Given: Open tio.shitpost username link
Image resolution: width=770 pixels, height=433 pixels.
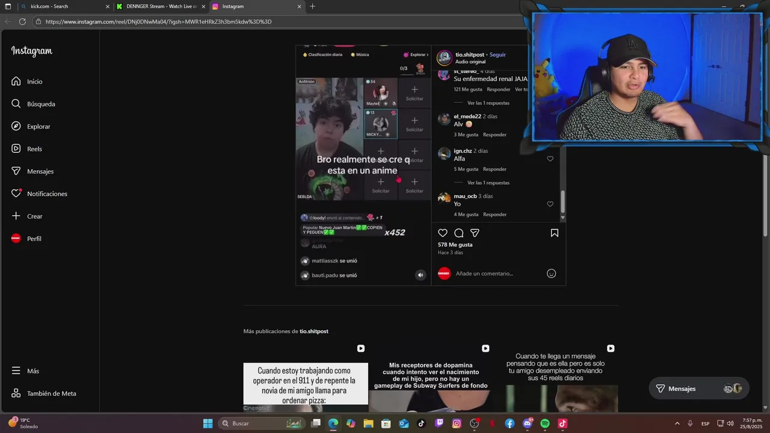Looking at the screenshot, I should (x=470, y=55).
